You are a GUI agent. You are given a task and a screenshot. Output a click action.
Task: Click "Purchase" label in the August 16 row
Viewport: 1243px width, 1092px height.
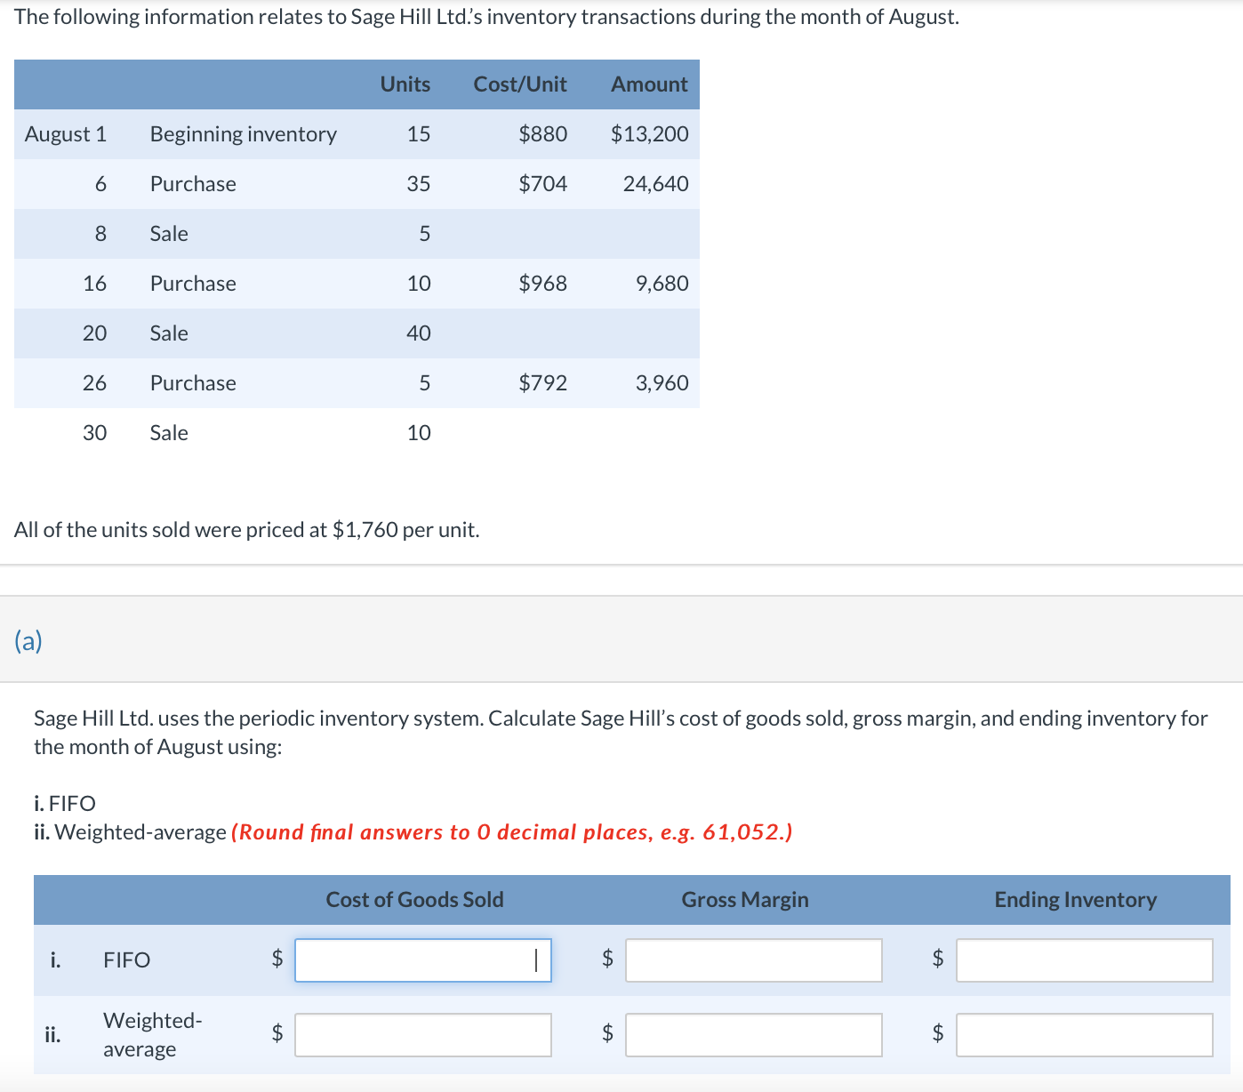pyautogui.click(x=193, y=284)
